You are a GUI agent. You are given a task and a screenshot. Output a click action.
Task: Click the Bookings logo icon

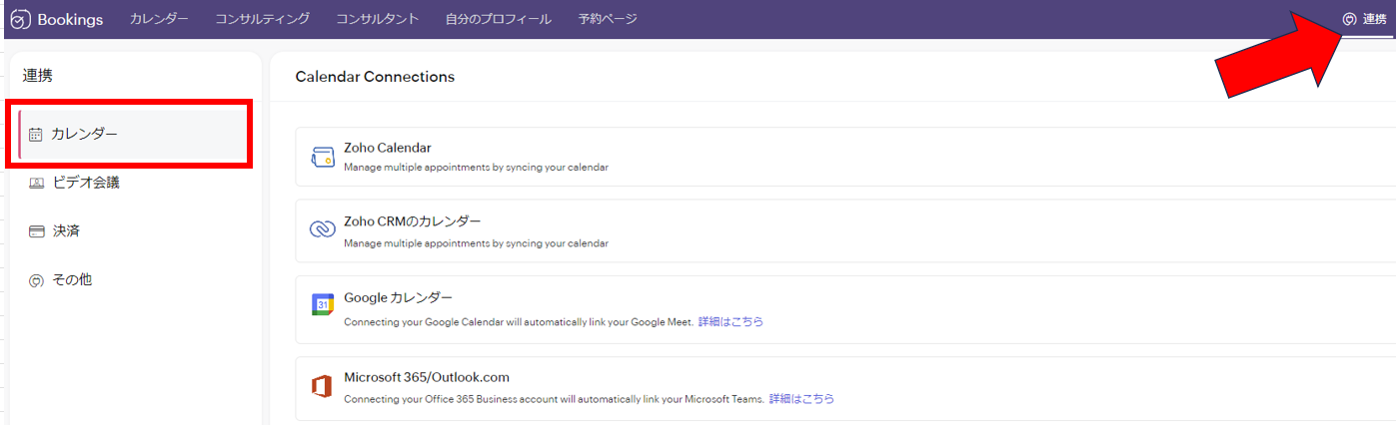(19, 19)
